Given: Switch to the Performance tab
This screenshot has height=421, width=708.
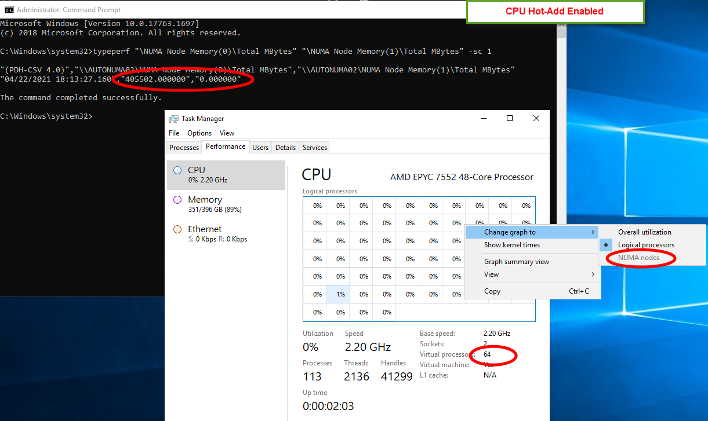Looking at the screenshot, I should click(226, 147).
